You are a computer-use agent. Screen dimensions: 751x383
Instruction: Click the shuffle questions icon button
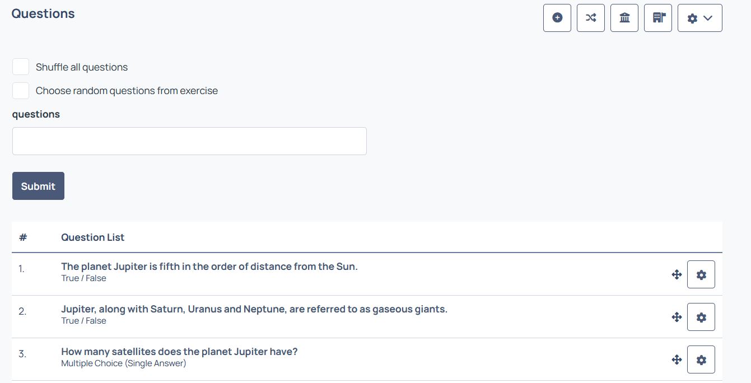[x=591, y=18]
